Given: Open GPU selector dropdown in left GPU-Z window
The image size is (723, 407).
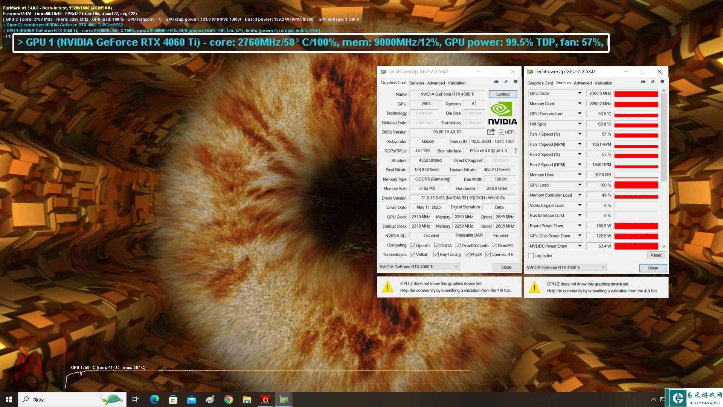Looking at the screenshot, I should (419, 267).
